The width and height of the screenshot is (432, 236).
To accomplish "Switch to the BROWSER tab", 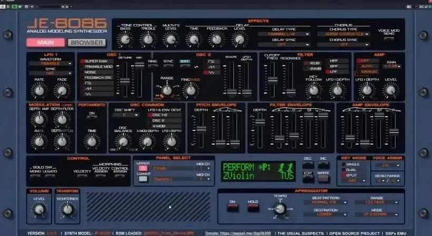I will click(87, 43).
